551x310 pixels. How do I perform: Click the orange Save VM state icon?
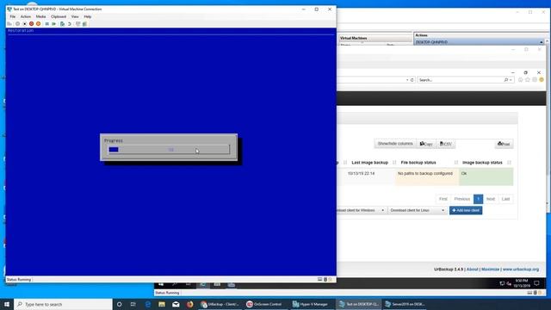tap(38, 24)
